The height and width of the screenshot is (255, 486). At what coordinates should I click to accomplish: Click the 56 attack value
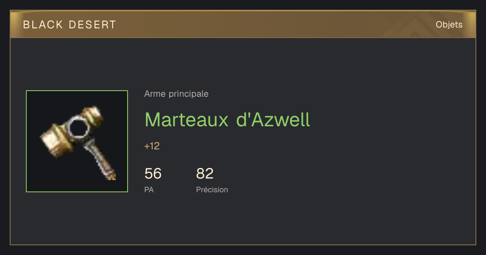pos(153,174)
